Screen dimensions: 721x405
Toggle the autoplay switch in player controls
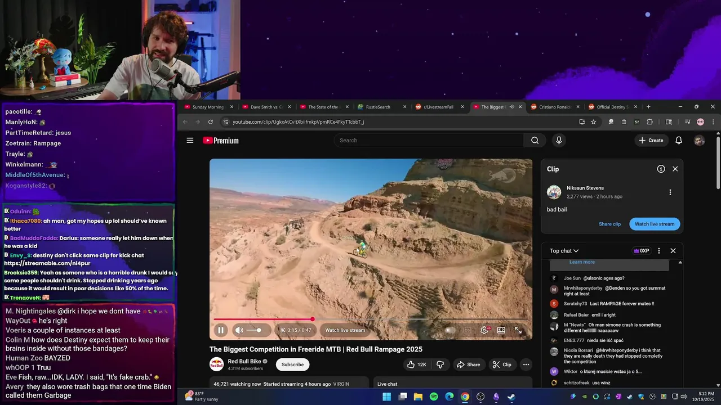[x=449, y=330]
